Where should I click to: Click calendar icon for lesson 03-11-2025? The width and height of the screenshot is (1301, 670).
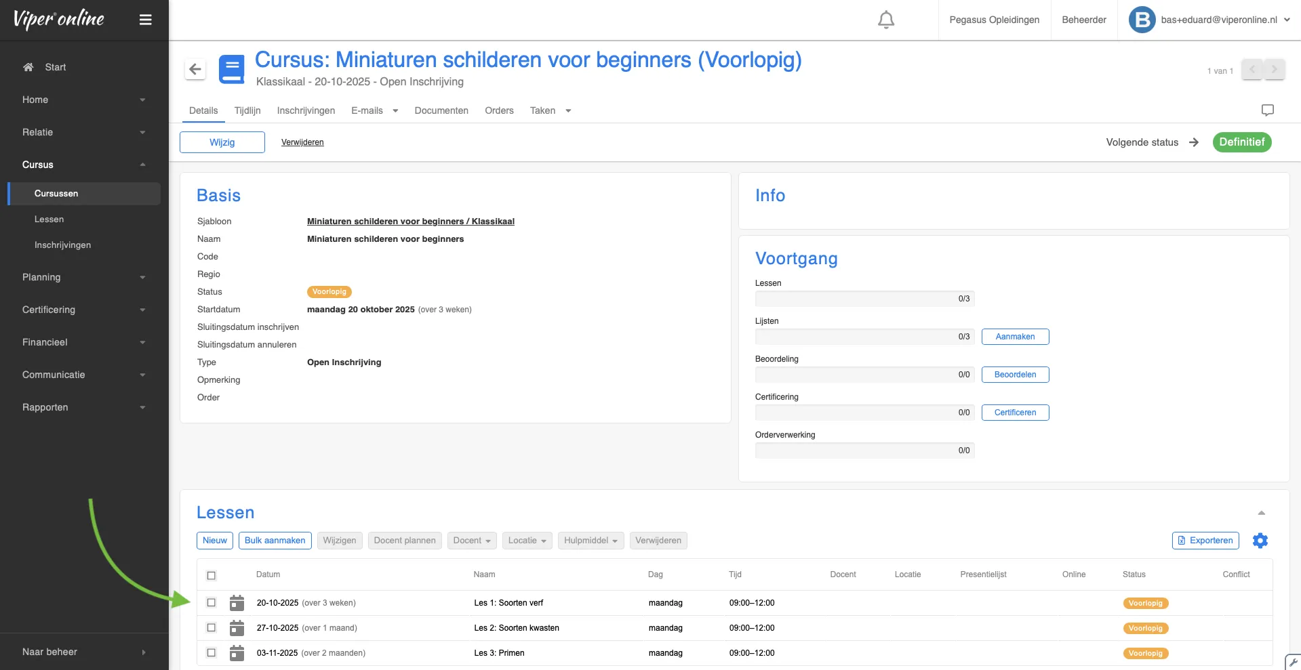[237, 653]
